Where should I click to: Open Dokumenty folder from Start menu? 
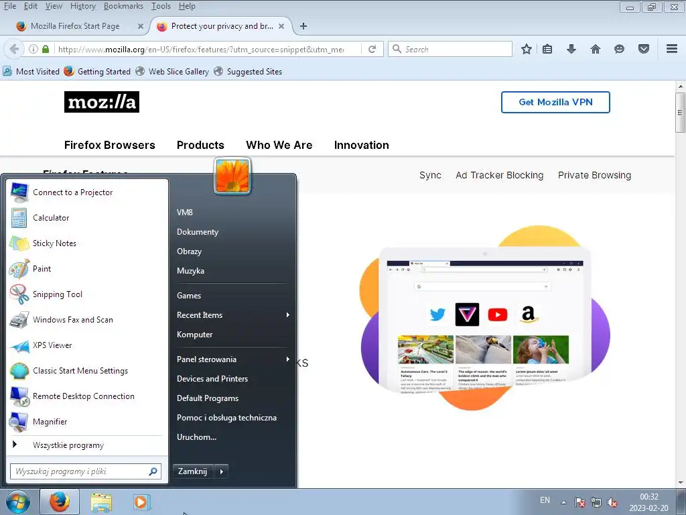pyautogui.click(x=198, y=232)
